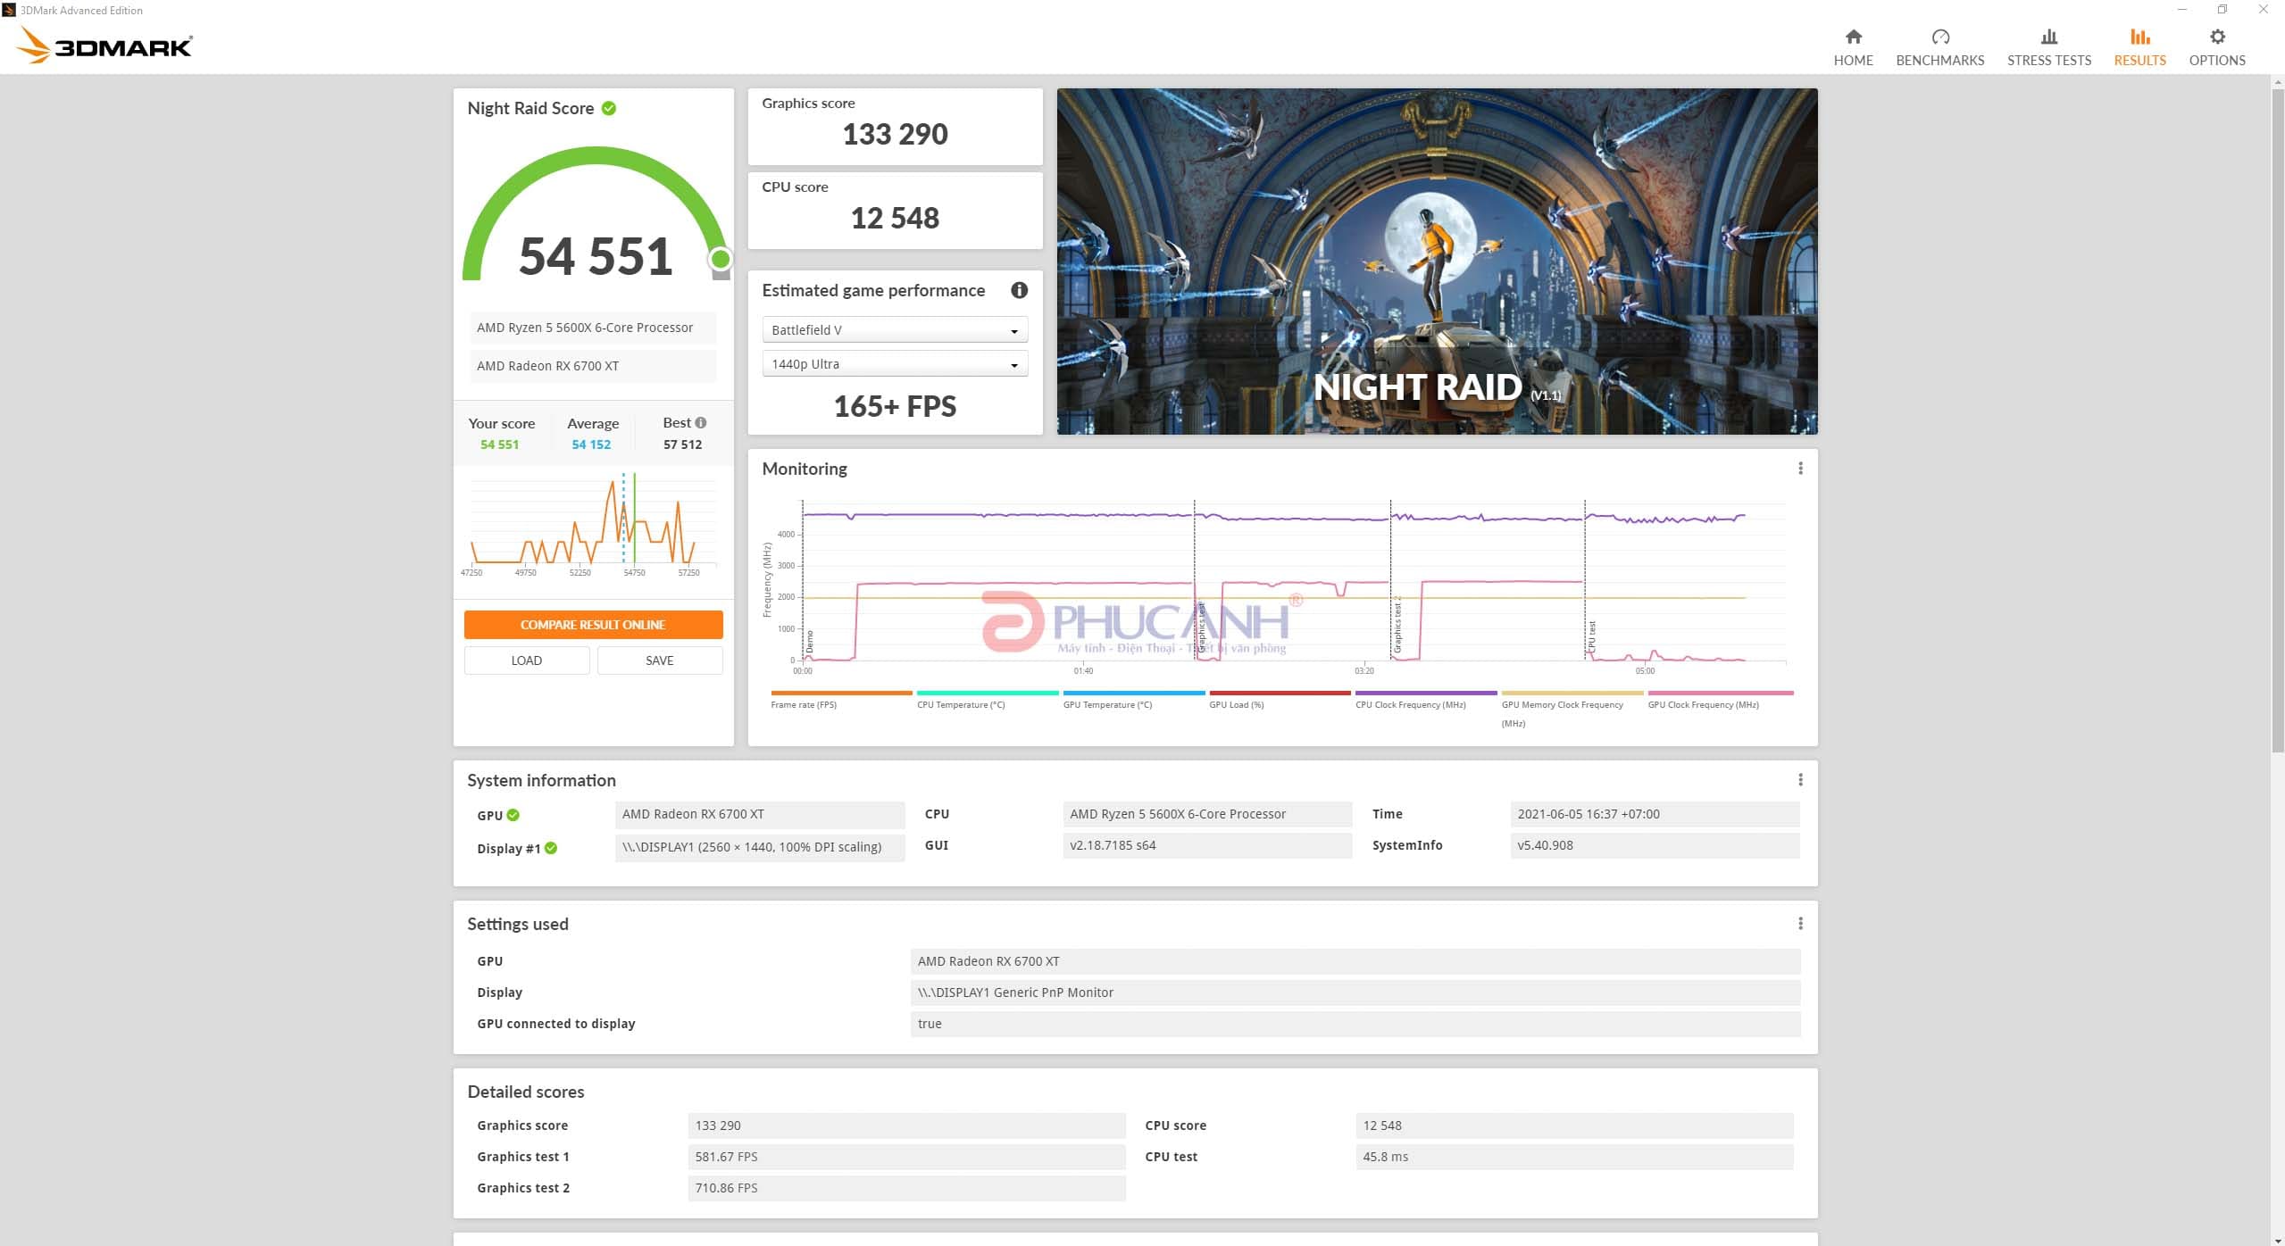Click the Average score 54 152
The width and height of the screenshot is (2285, 1246).
(591, 444)
